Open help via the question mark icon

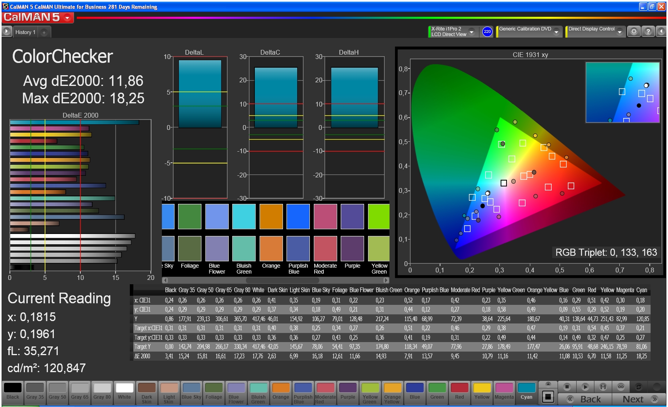tap(648, 32)
